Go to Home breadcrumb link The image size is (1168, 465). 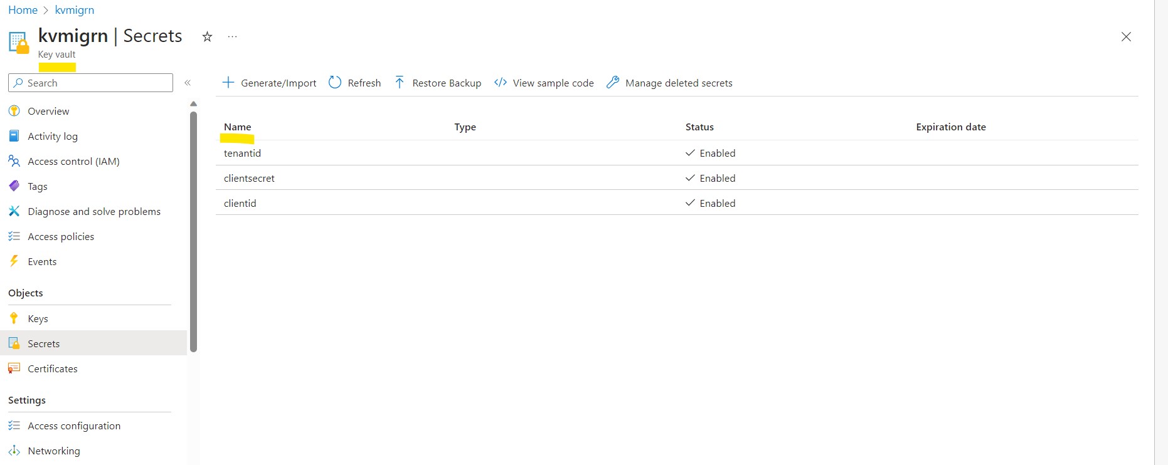23,10
